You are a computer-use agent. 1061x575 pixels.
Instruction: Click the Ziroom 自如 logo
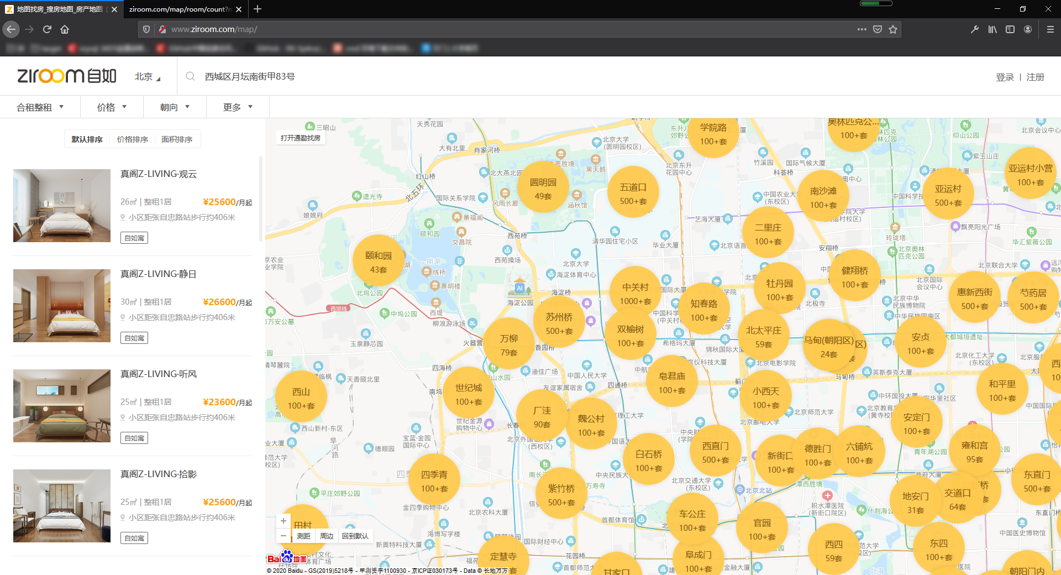pos(66,76)
